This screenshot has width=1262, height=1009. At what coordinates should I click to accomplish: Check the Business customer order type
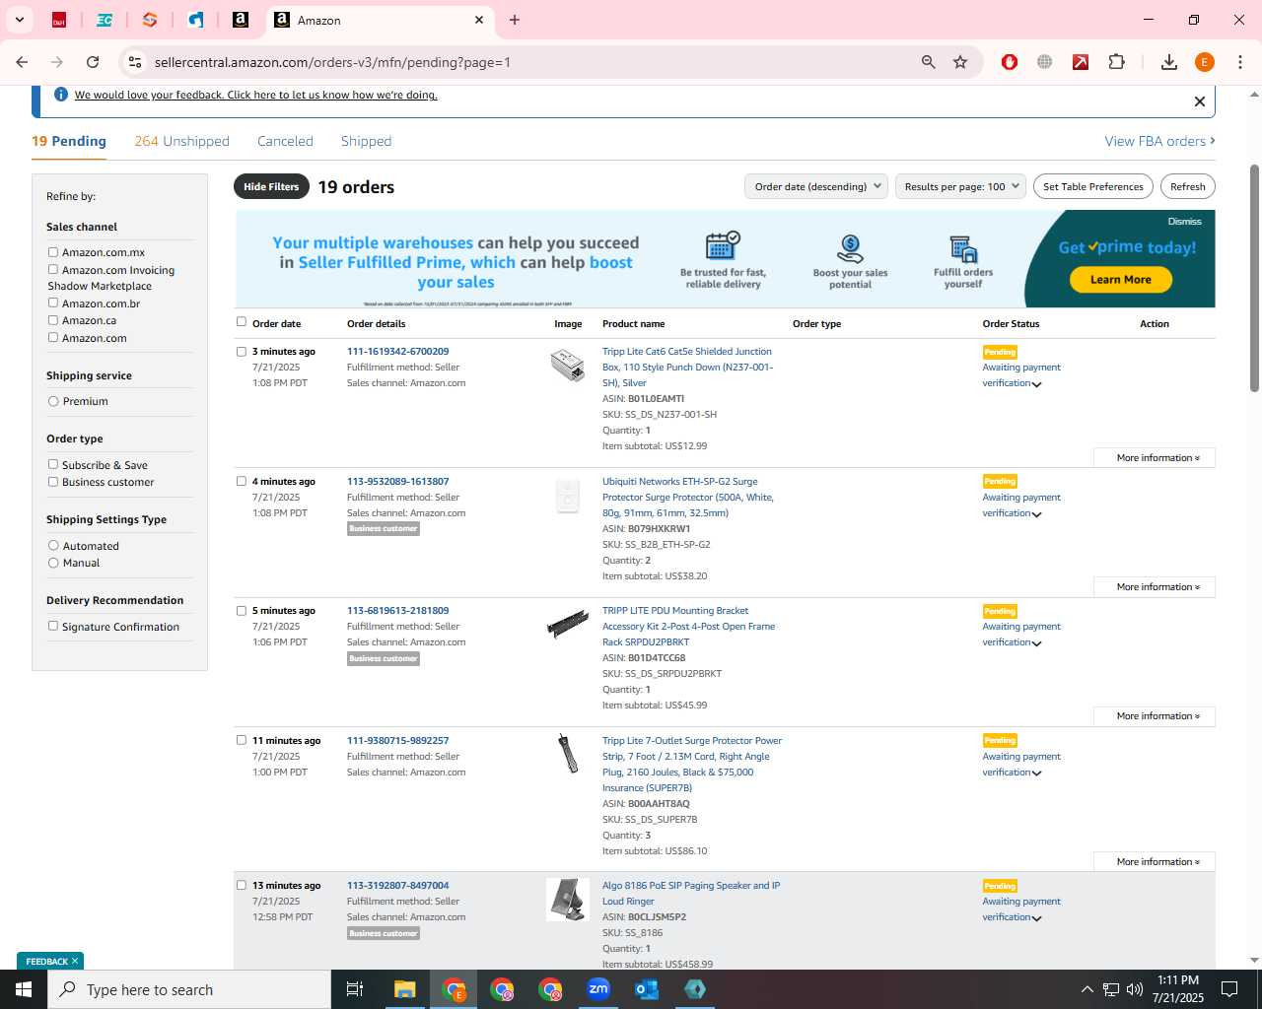click(53, 482)
